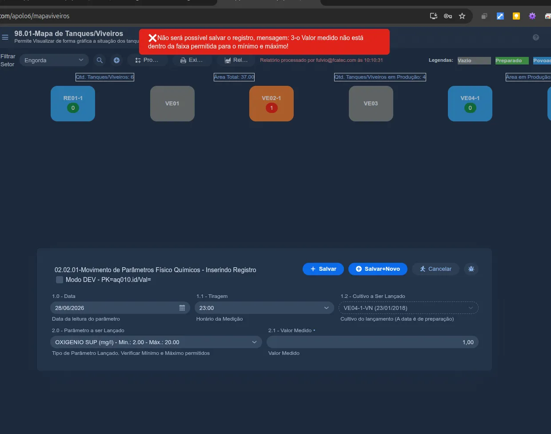Open the hamburger navigation menu
551x434 pixels.
[x=5, y=37]
